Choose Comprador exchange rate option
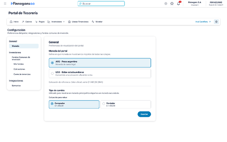 [x=74, y=104]
